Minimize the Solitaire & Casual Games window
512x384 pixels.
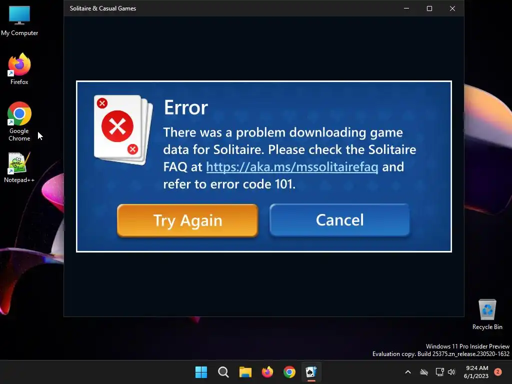coord(406,8)
